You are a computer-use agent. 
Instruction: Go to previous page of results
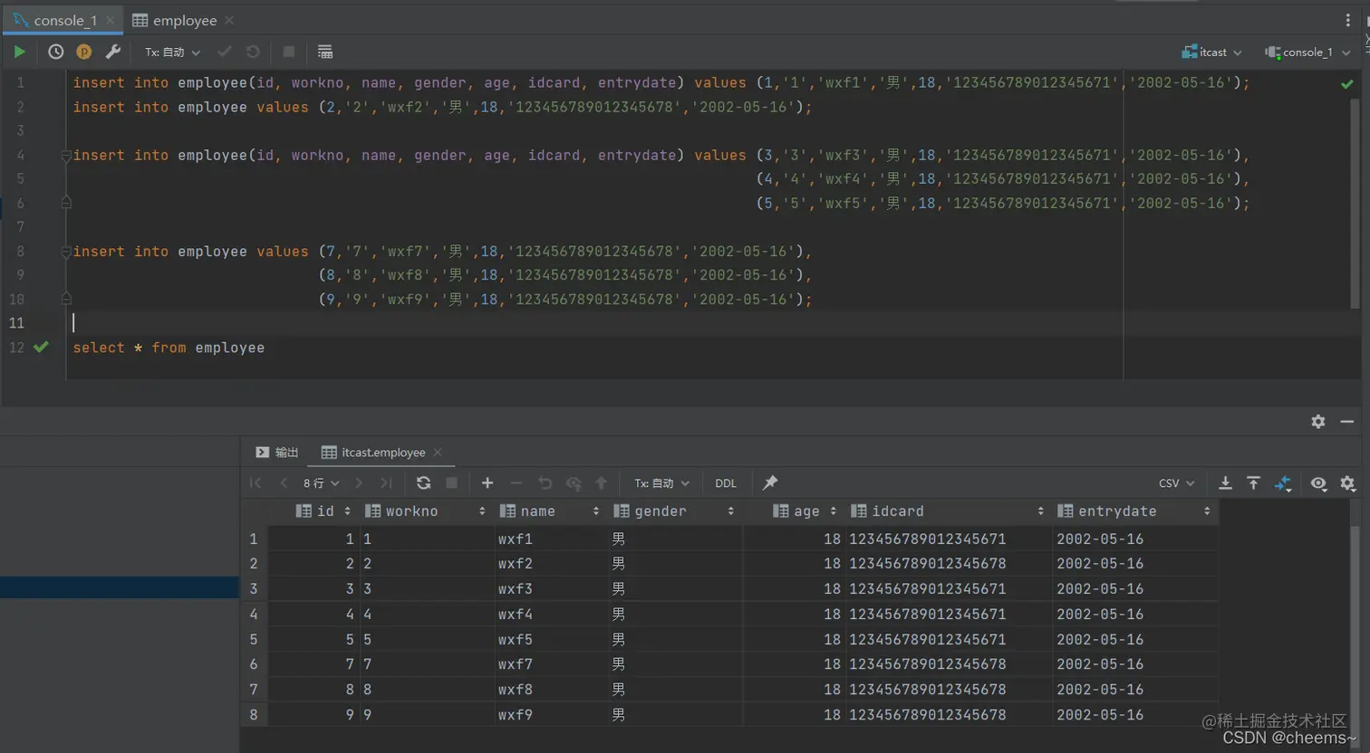[284, 483]
